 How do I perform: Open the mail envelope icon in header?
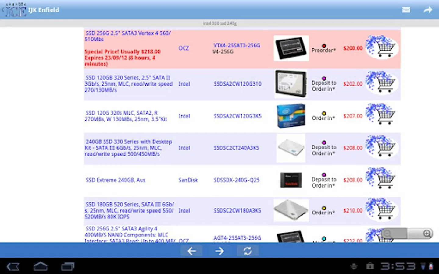[406, 10]
